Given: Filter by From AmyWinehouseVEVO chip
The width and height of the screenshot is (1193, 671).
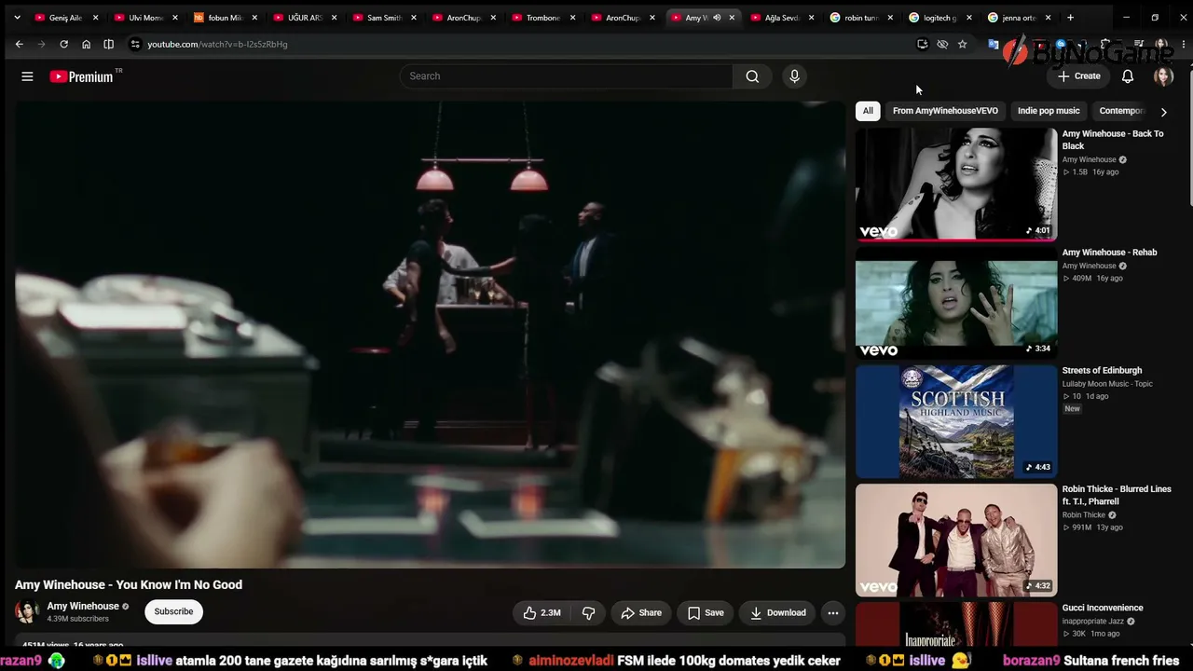Looking at the screenshot, I should tap(945, 111).
